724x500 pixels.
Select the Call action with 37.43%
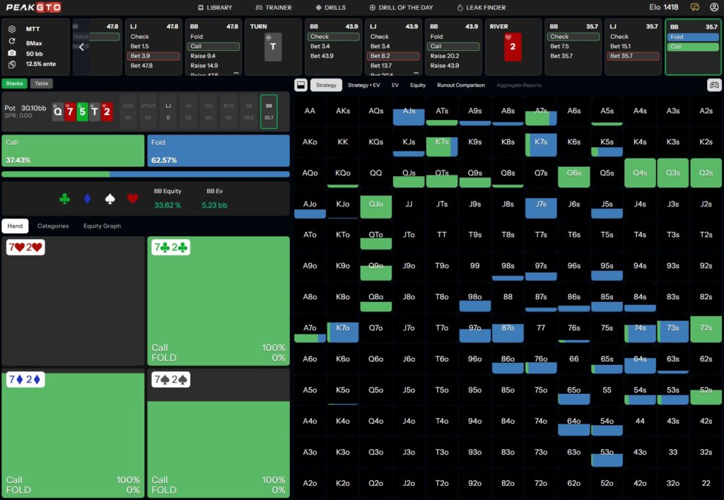pyautogui.click(x=73, y=151)
